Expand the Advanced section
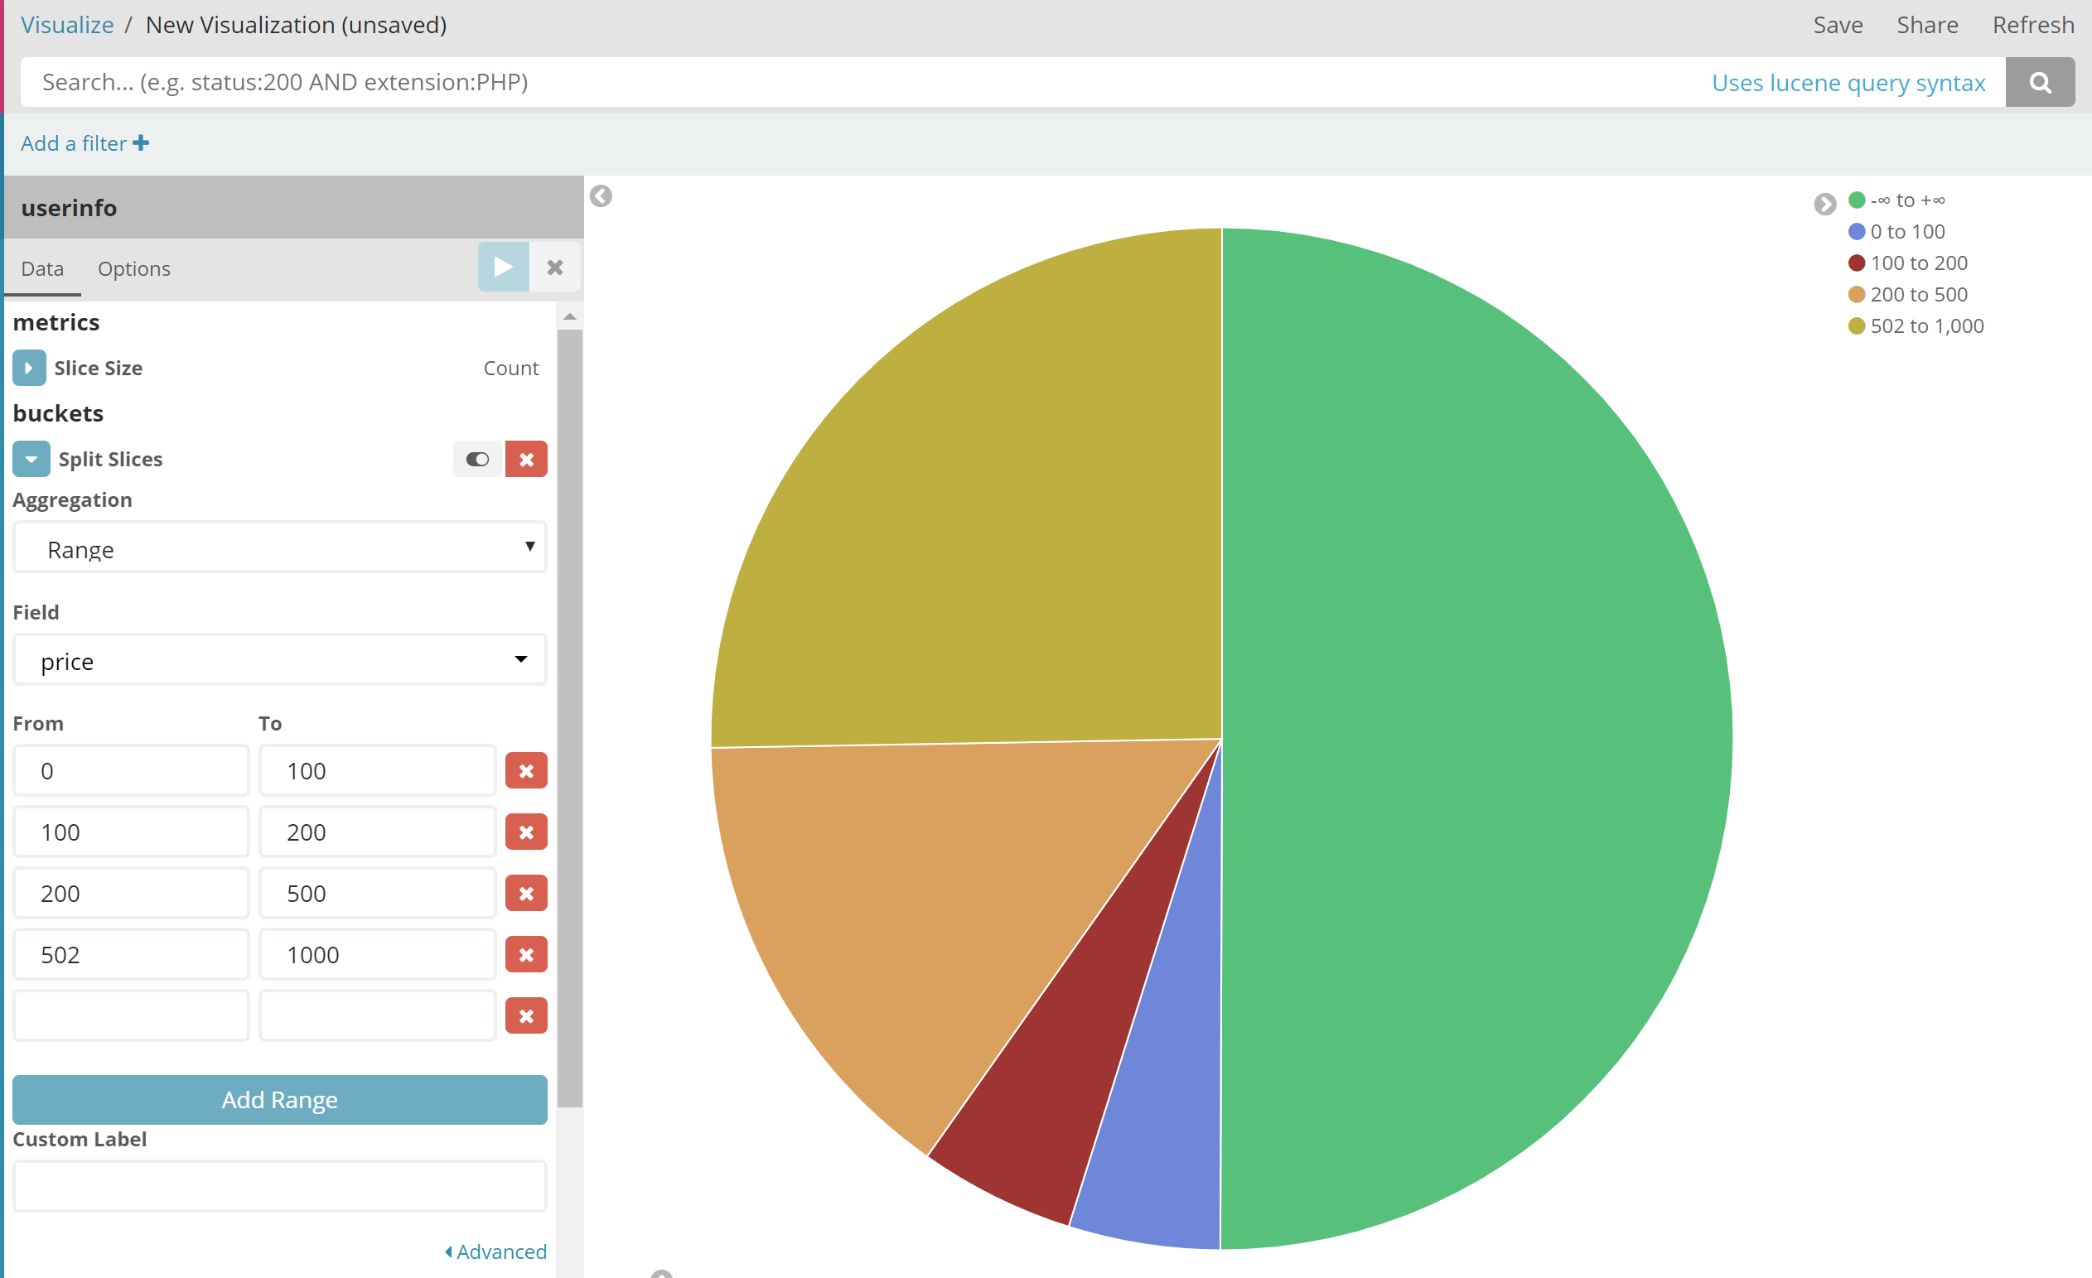The image size is (2092, 1278). pos(495,1251)
